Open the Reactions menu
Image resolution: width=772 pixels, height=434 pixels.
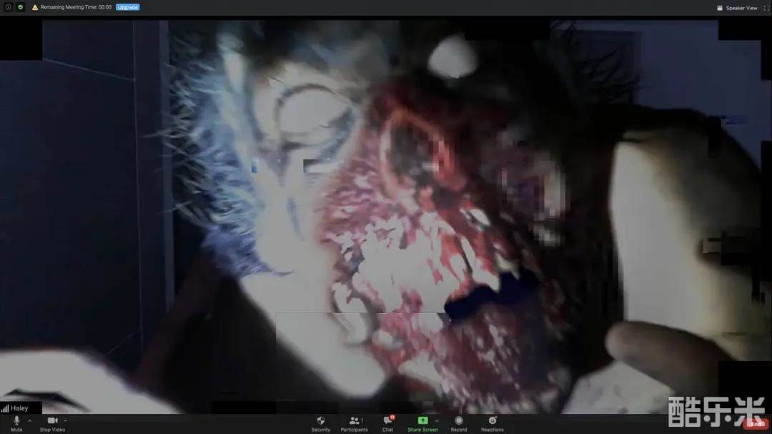tap(492, 422)
